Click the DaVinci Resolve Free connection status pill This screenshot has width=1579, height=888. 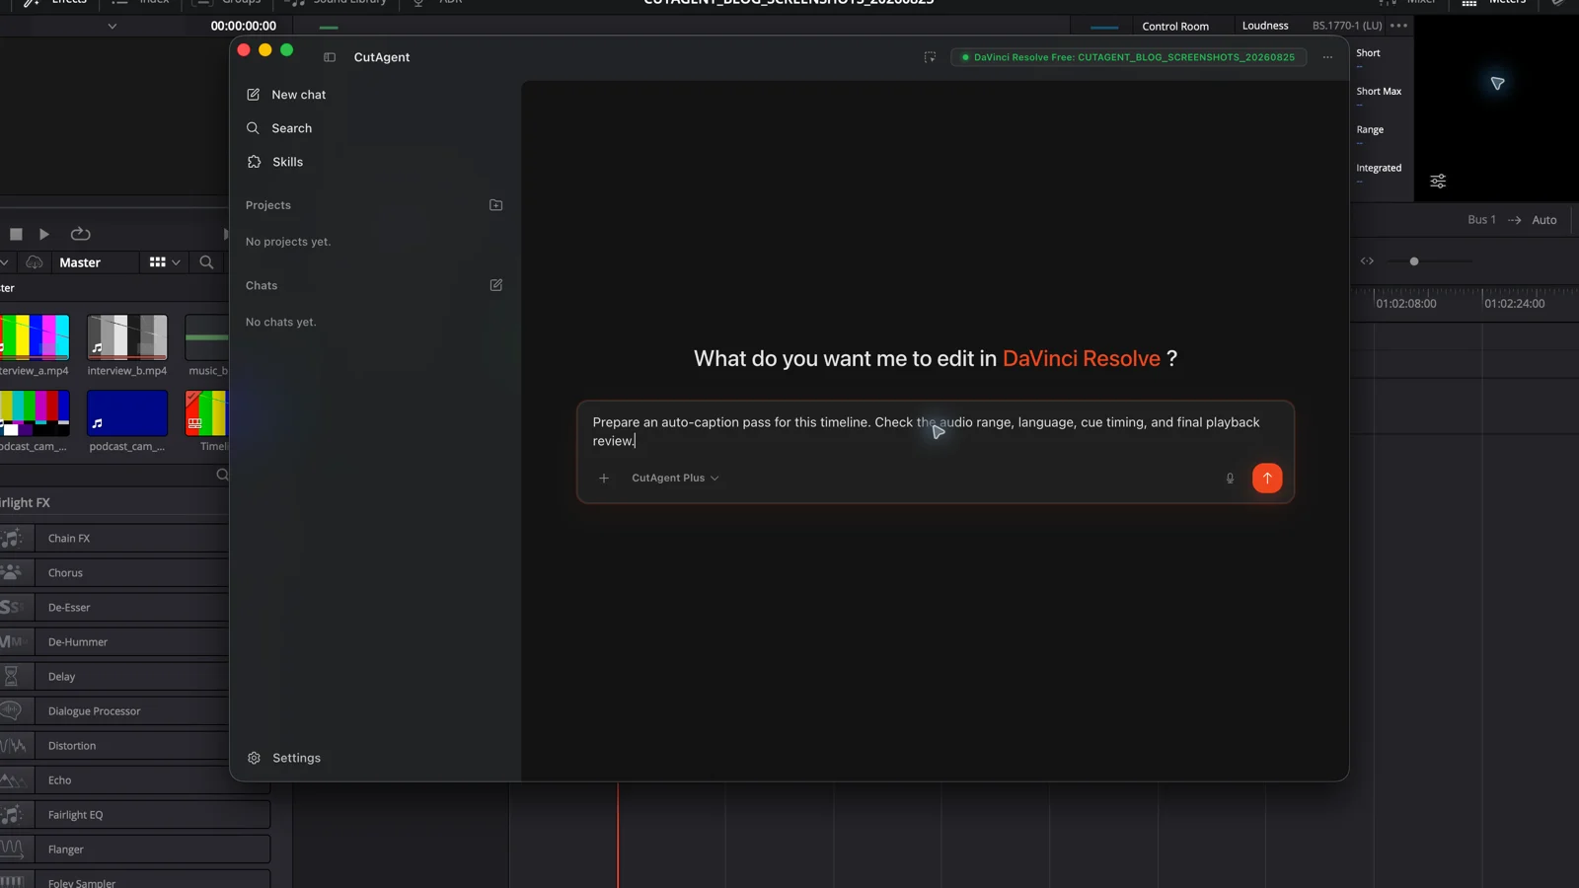[1129, 57]
